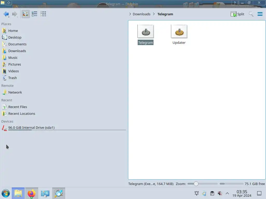Image resolution: width=266 pixels, height=199 pixels.
Task: Click the Trash bin icon
Action: 4,78
